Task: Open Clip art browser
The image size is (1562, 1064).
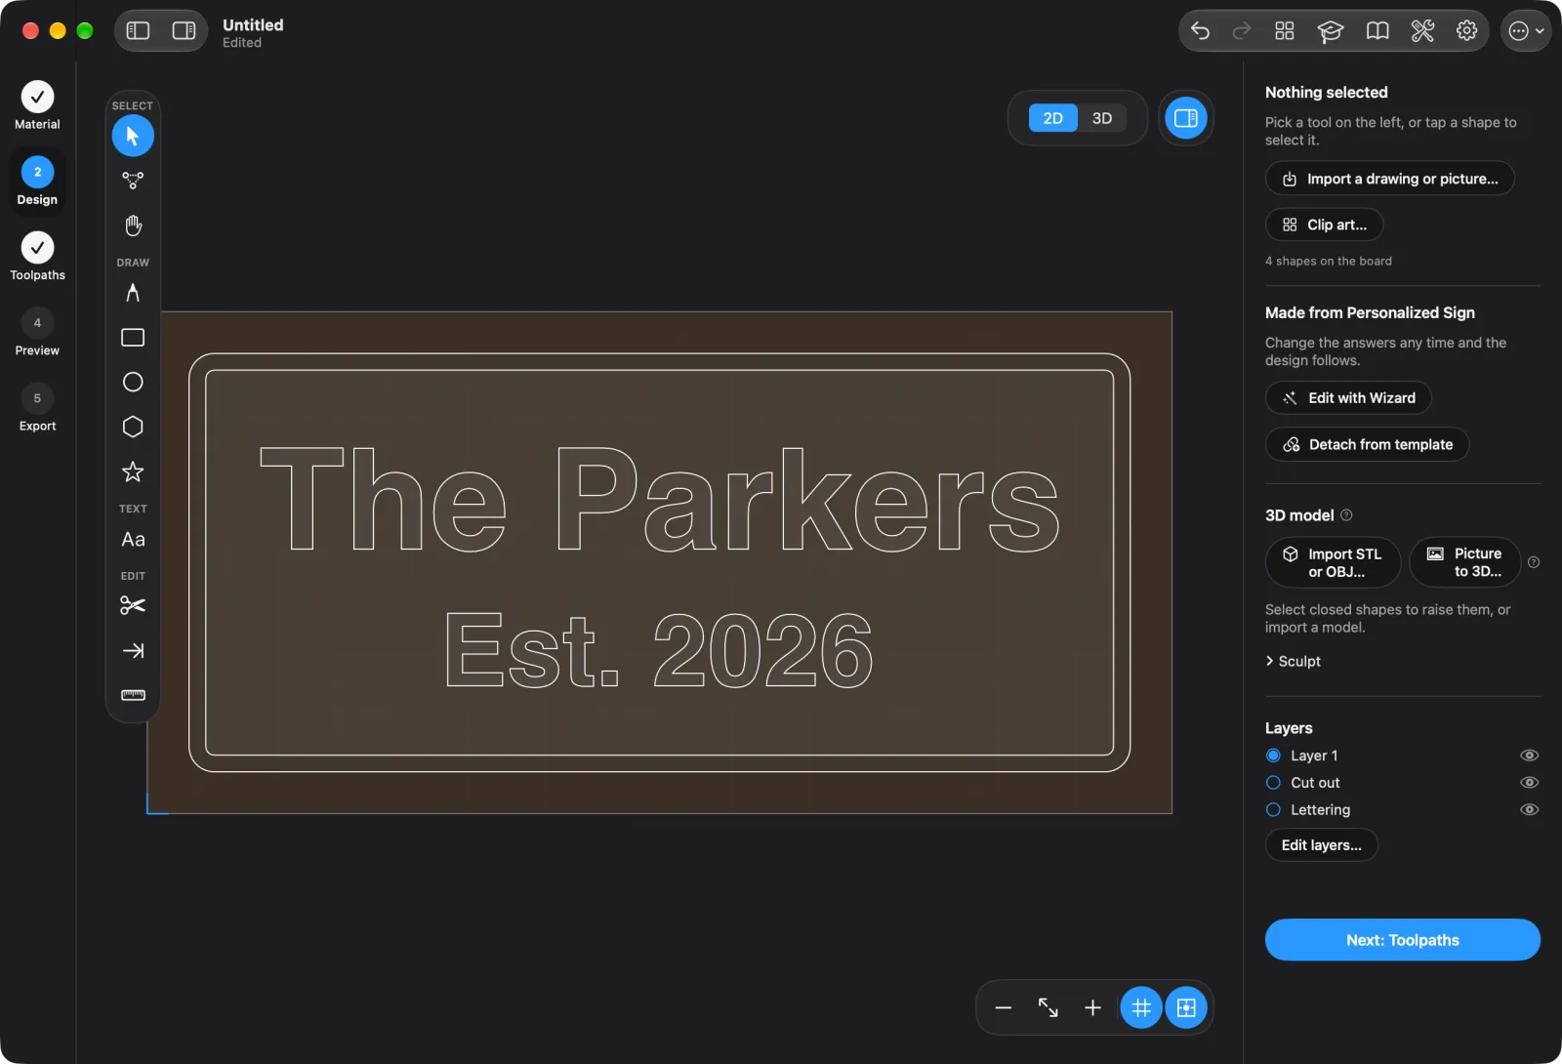Action: [x=1325, y=225]
